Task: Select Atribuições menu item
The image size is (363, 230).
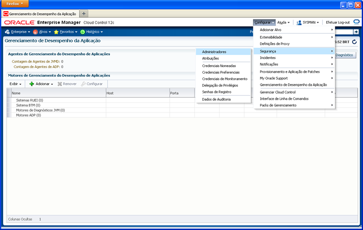Action: pyautogui.click(x=223, y=59)
